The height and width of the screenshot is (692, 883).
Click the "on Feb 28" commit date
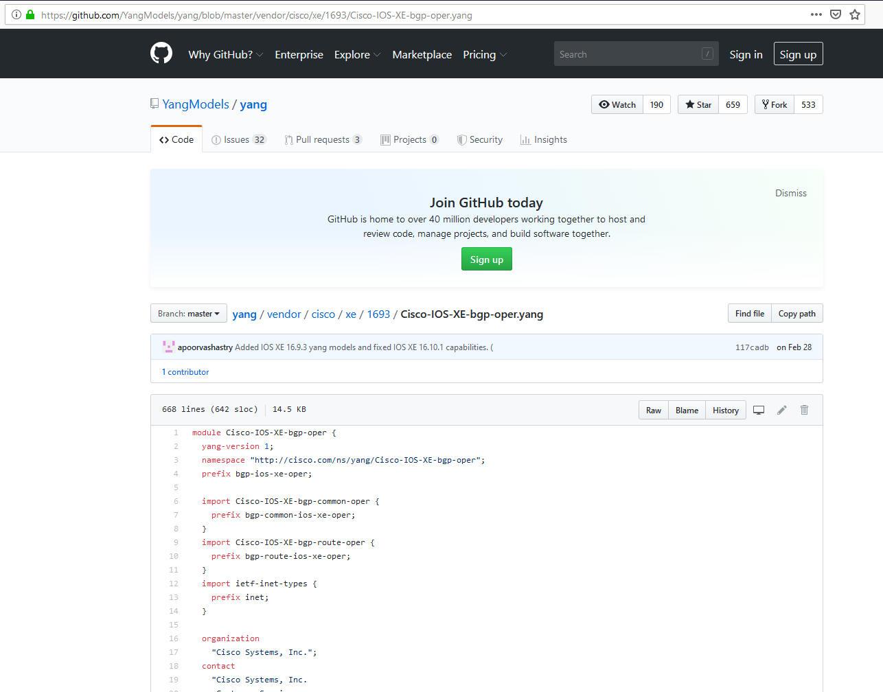click(794, 347)
